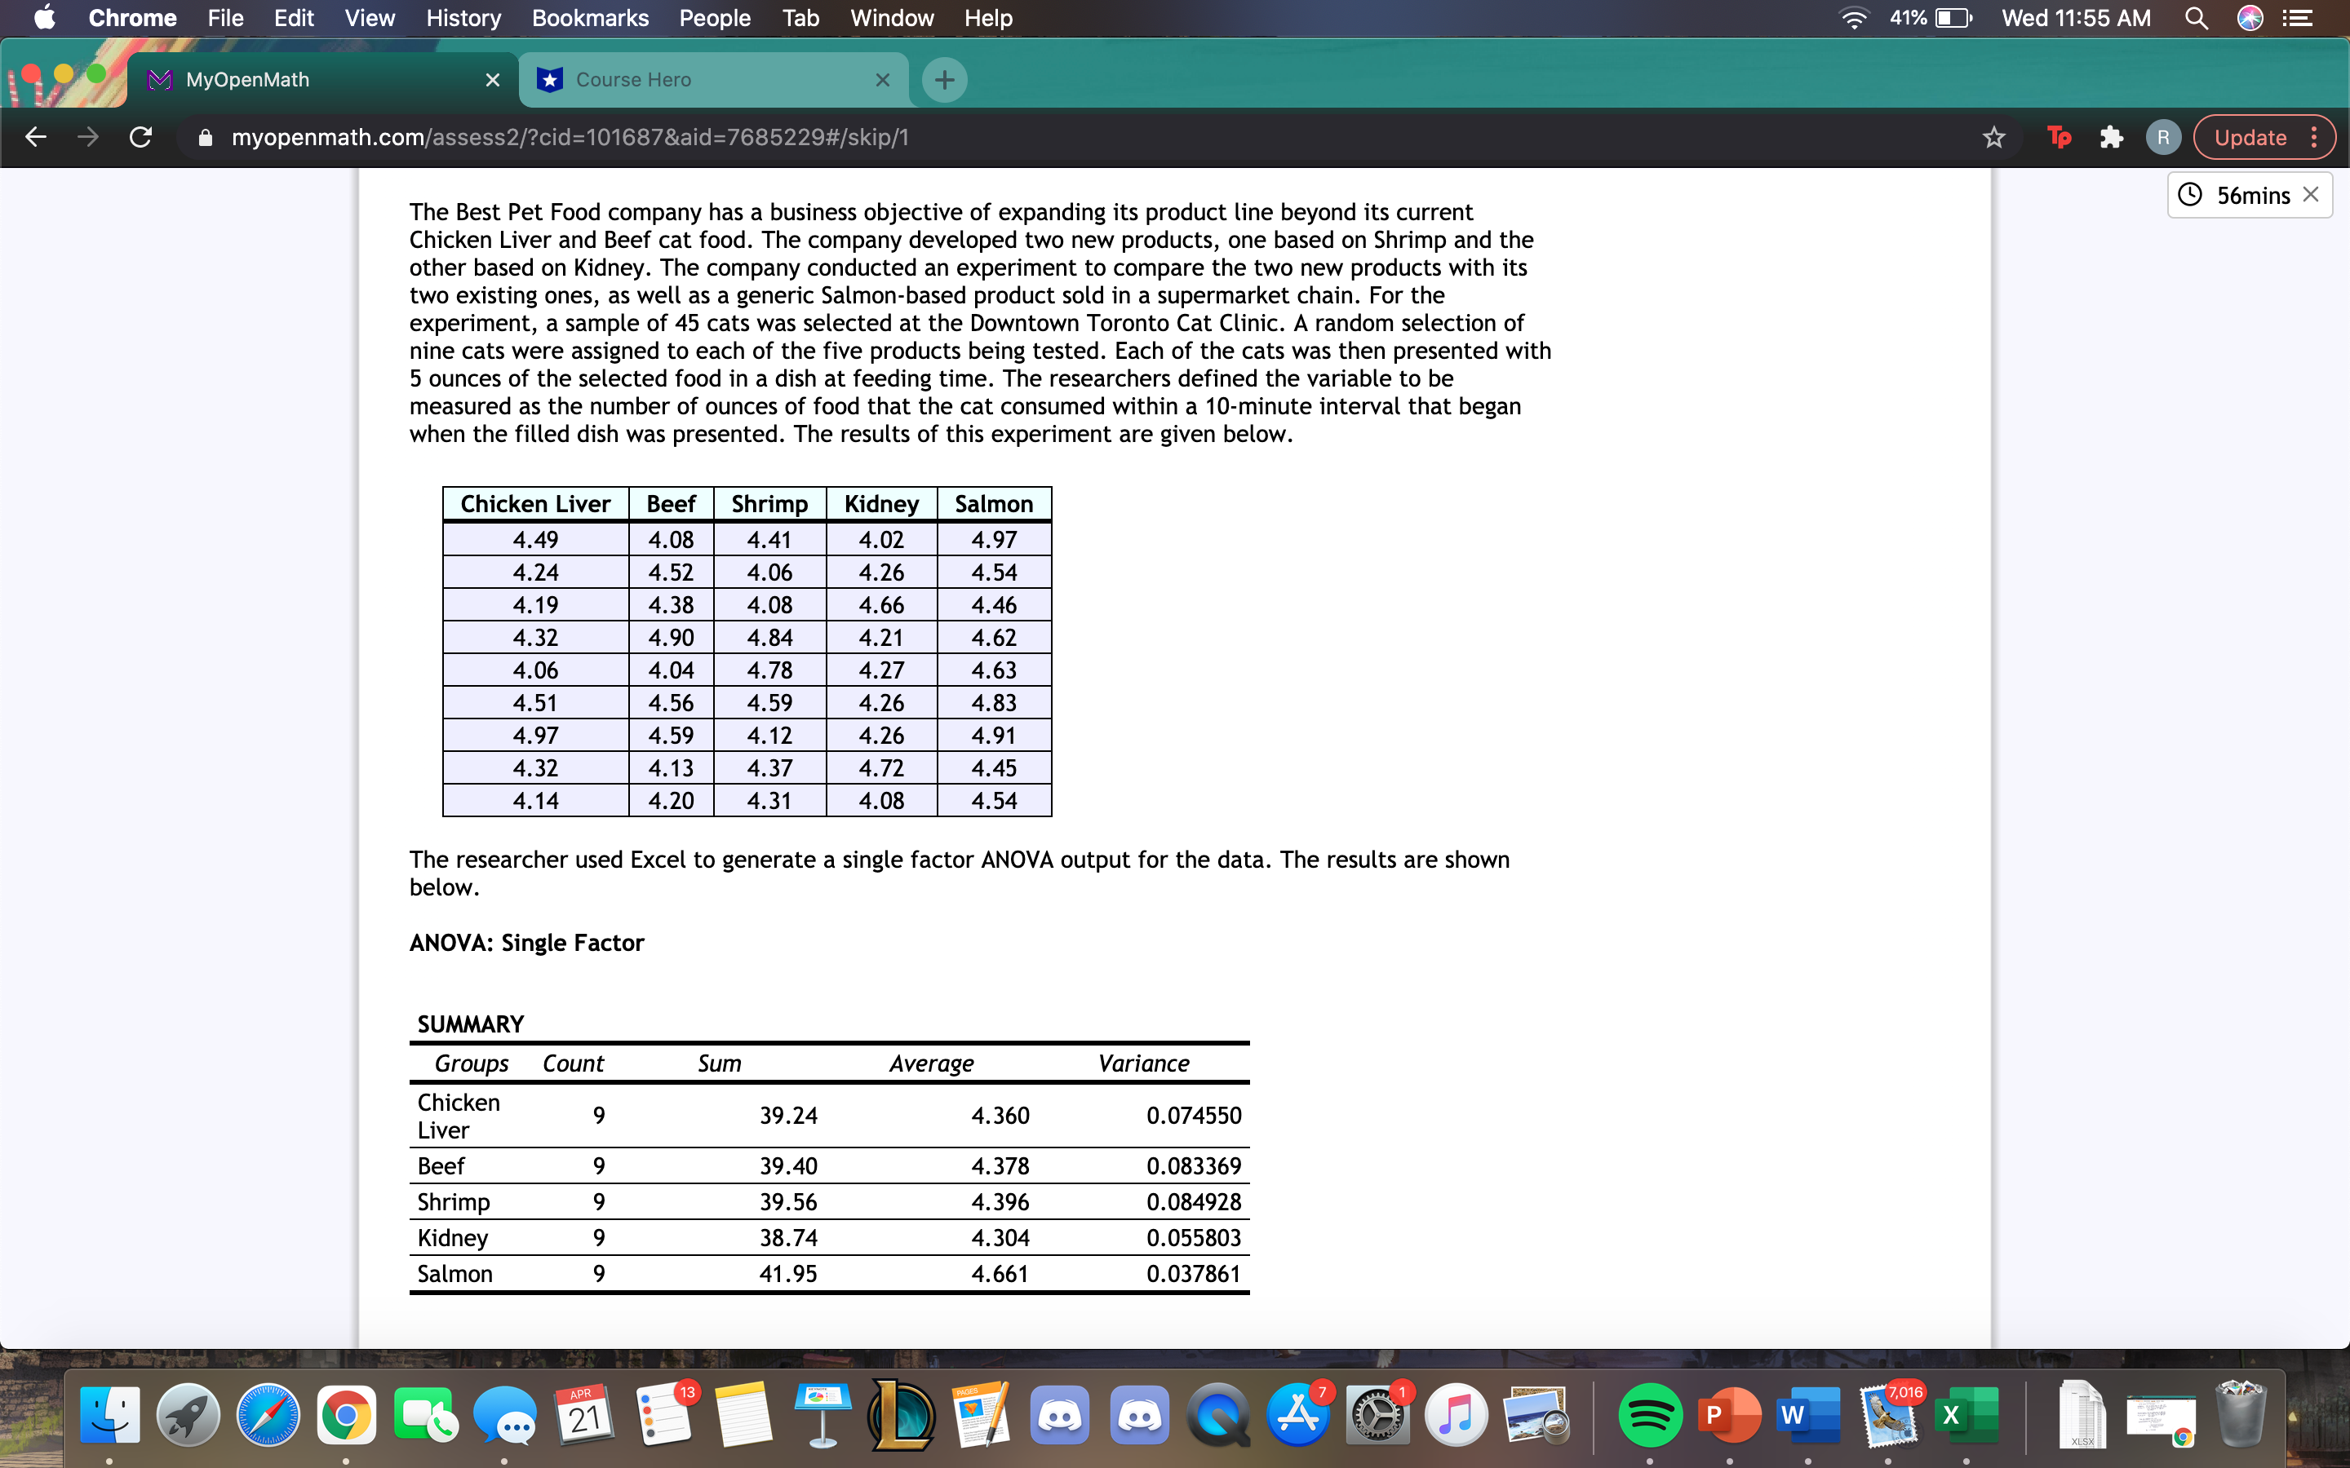The height and width of the screenshot is (1468, 2350).
Task: Expand the Update button dropdown arrow
Action: [x=2314, y=137]
